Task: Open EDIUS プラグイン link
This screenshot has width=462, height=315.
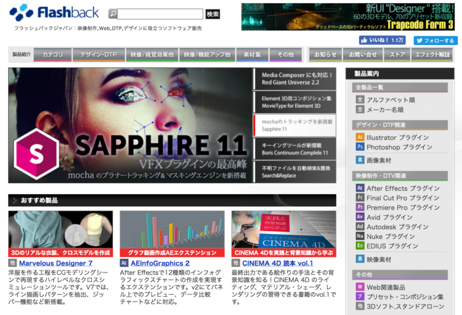Action: pyautogui.click(x=392, y=246)
